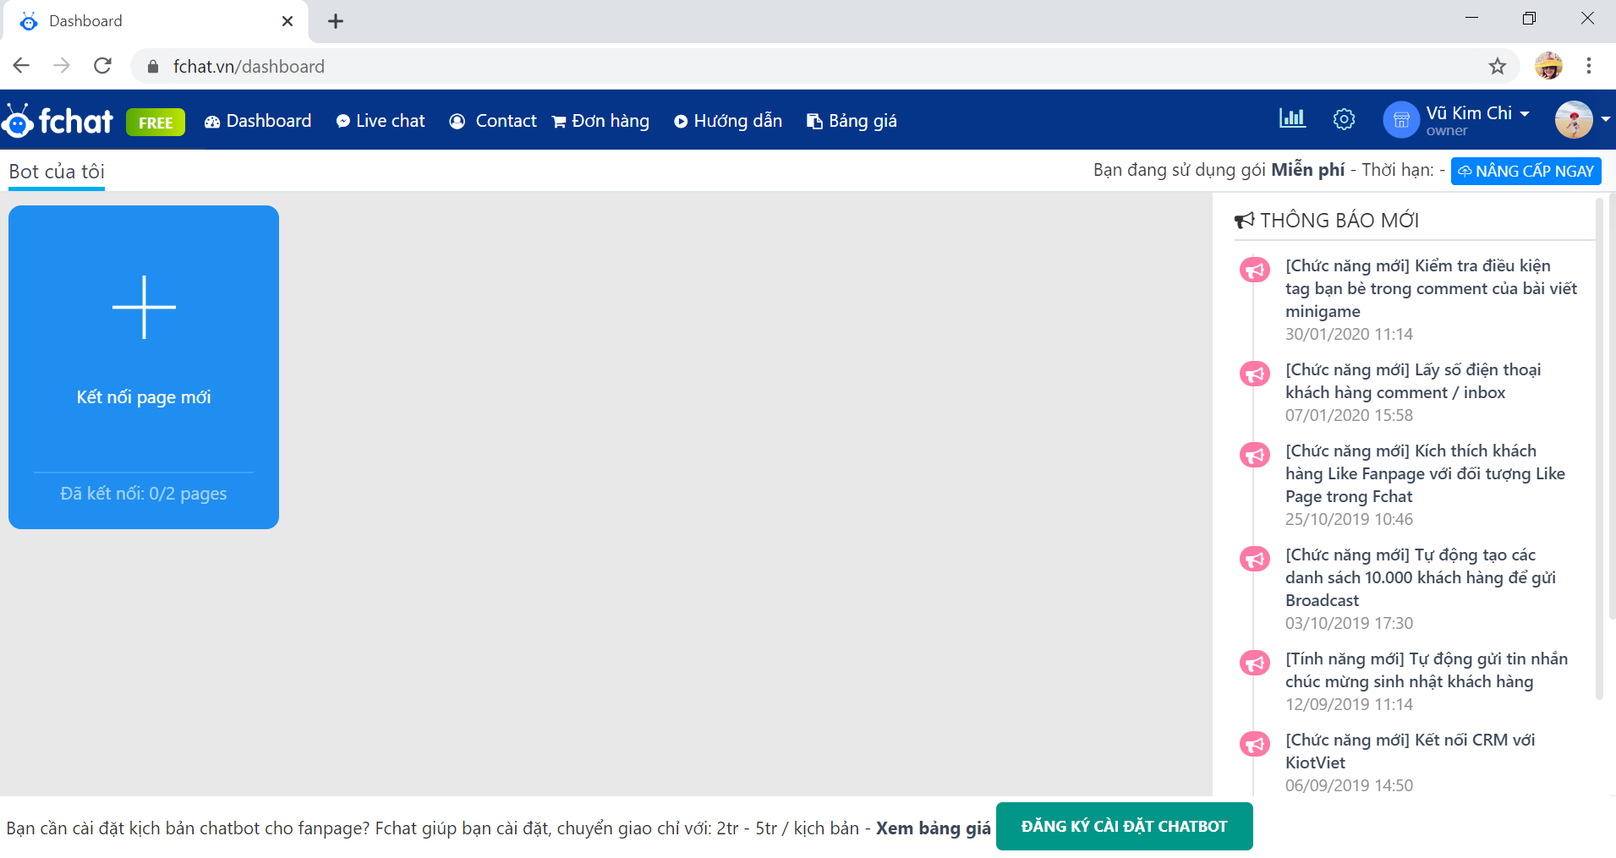Open the Chrome three-dot menu

pos(1588,66)
